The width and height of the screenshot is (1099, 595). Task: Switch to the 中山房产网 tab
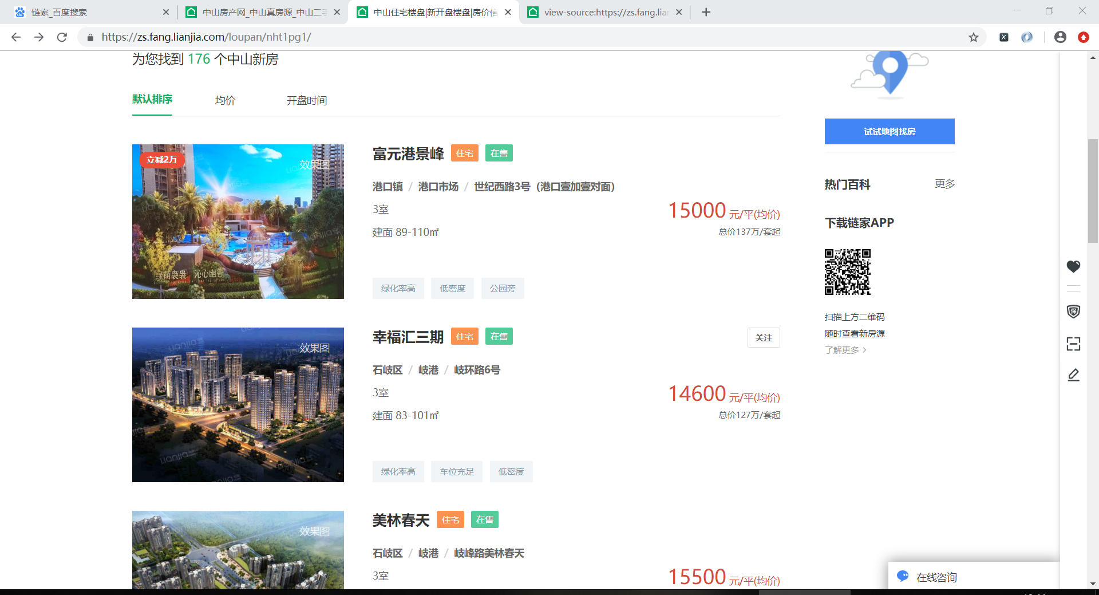(x=263, y=12)
